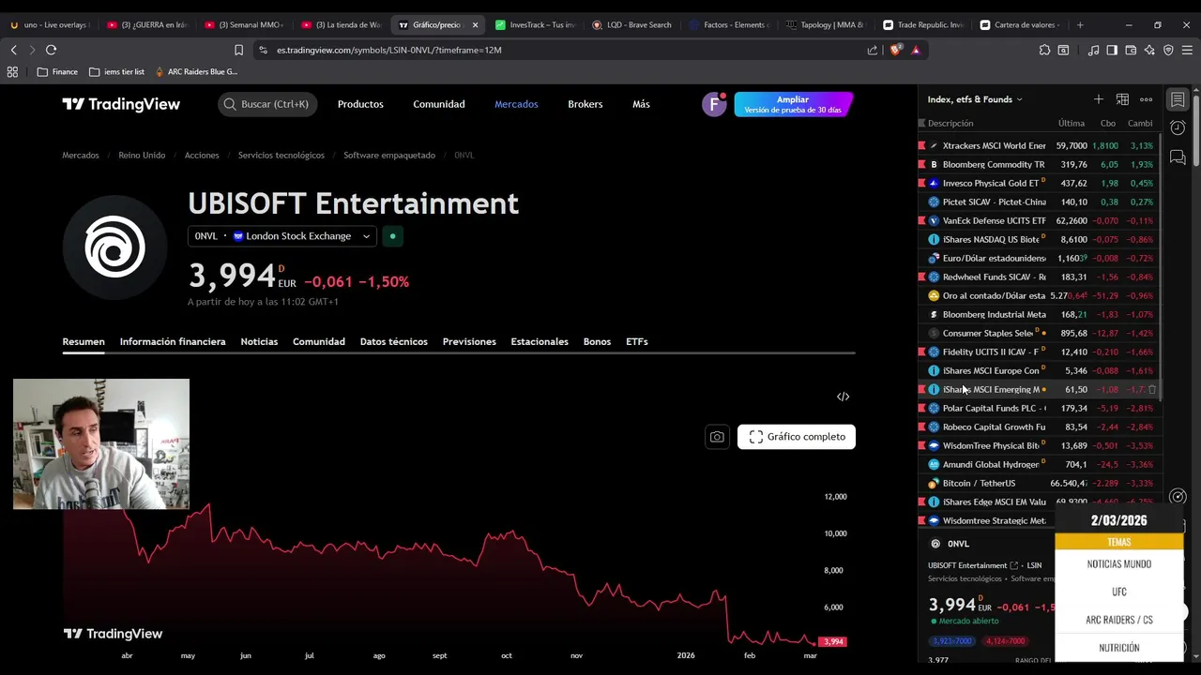Image resolution: width=1201 pixels, height=675 pixels.
Task: Click the Buscar search field
Action: coord(267,104)
